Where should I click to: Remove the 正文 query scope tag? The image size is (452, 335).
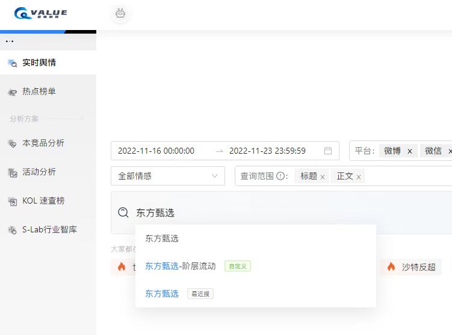359,177
